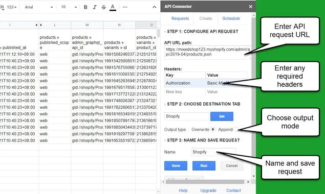The height and width of the screenshot is (194, 325).
Task: Collapse Step 3 Name and Save Request section
Action: tap(202, 140)
